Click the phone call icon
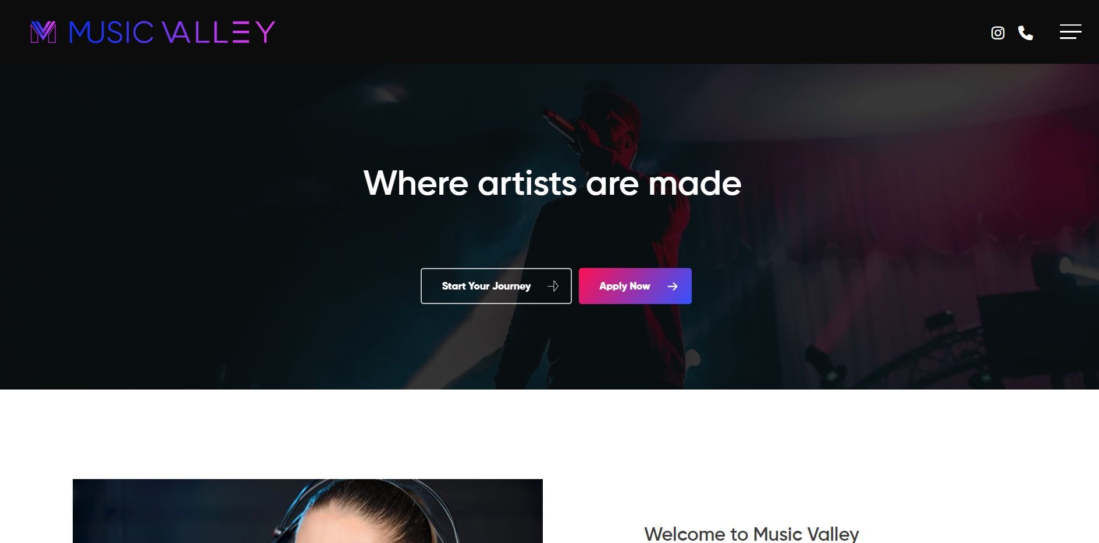Screen dimensions: 1099x543 tap(1025, 33)
